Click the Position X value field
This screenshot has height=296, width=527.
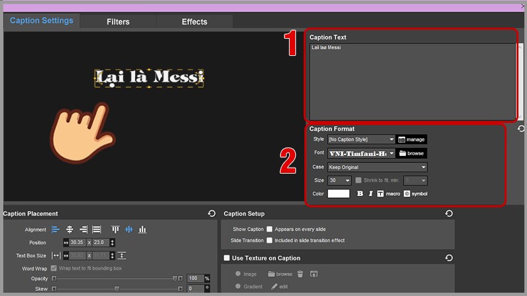[77, 242]
